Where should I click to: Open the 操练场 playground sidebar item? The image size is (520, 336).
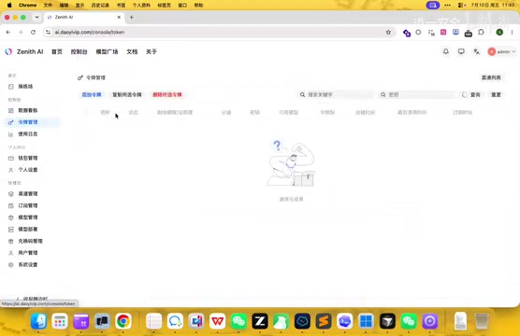point(25,87)
